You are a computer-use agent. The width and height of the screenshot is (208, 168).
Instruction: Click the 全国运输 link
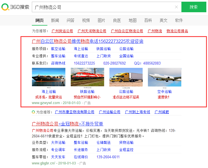coord(126,56)
